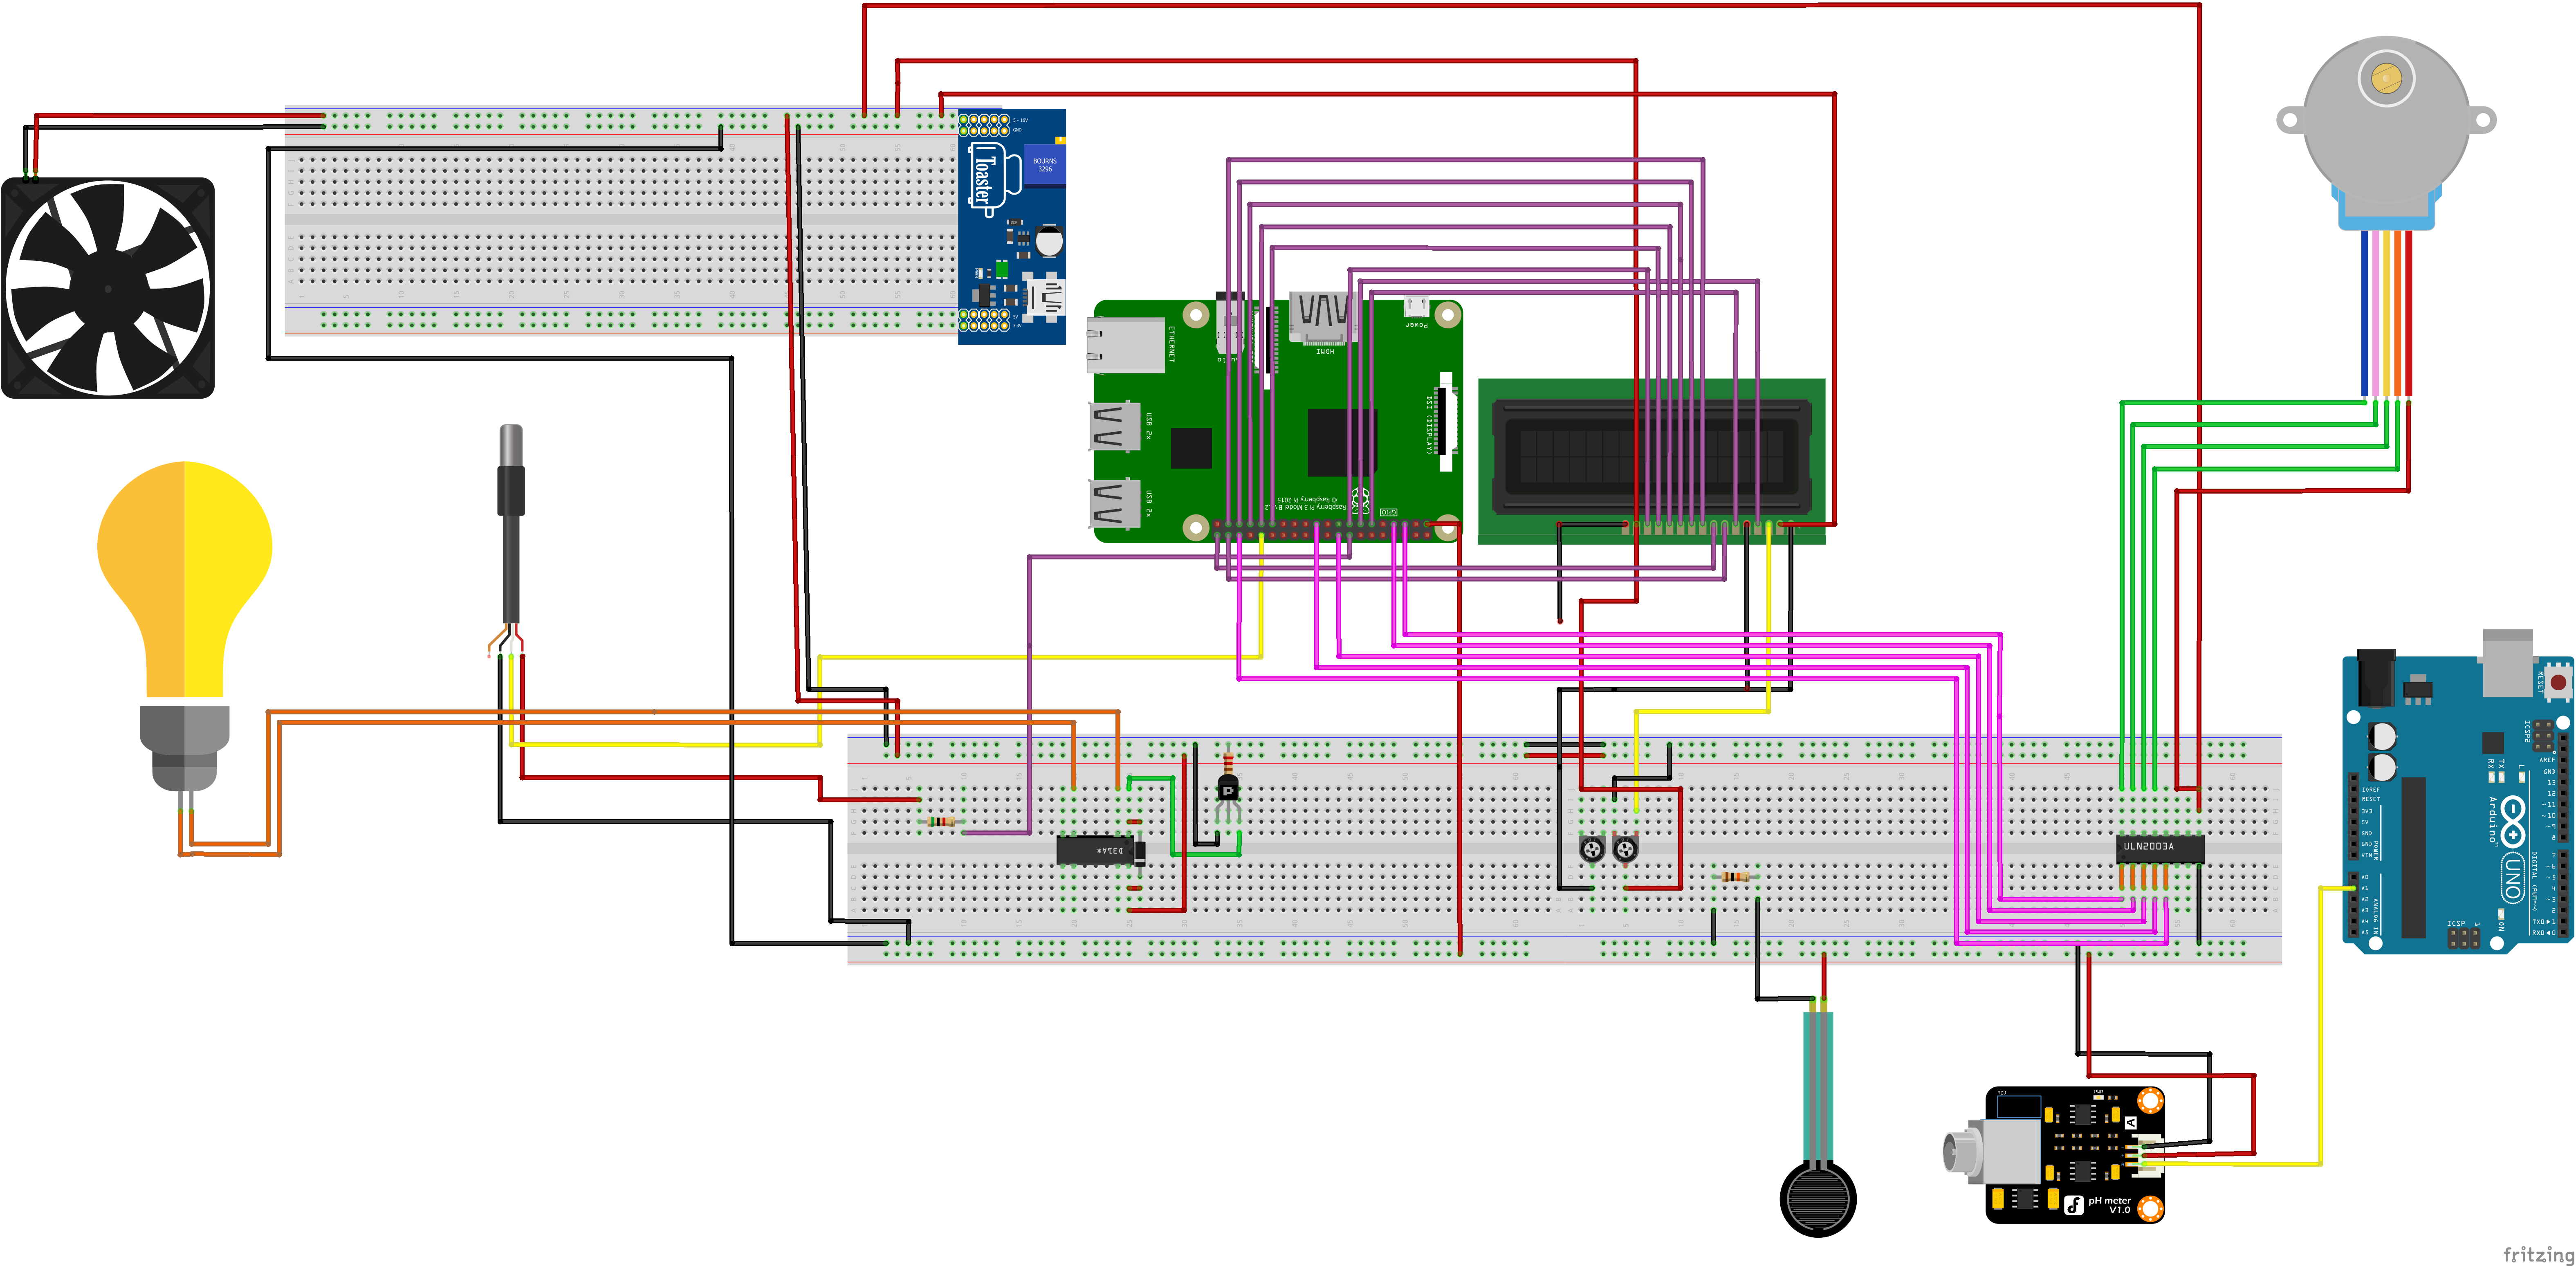Viewport: 2576px width, 1266px height.
Task: Click the Raspberry Pi micro-USB power connector
Action: (x=1416, y=308)
